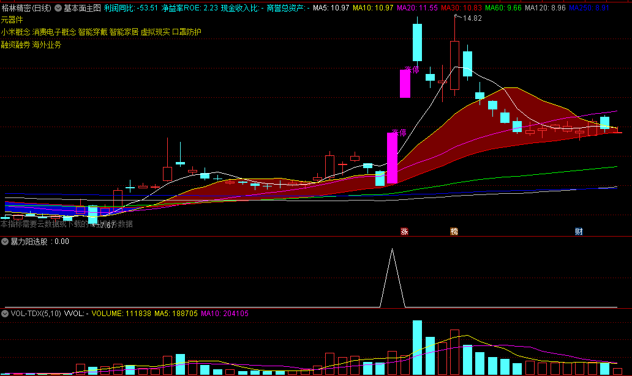Open the 口罩防护 concept tag

pos(187,32)
